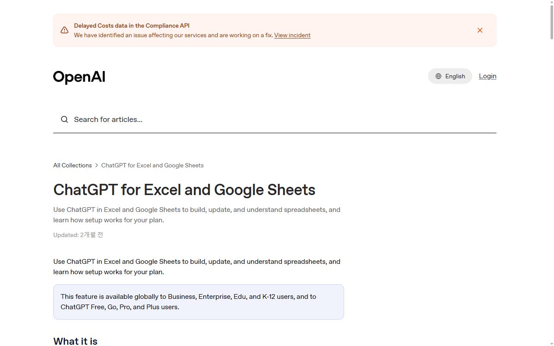Click the breadcrumb chevron separator icon
This screenshot has width=554, height=346.
(x=97, y=165)
